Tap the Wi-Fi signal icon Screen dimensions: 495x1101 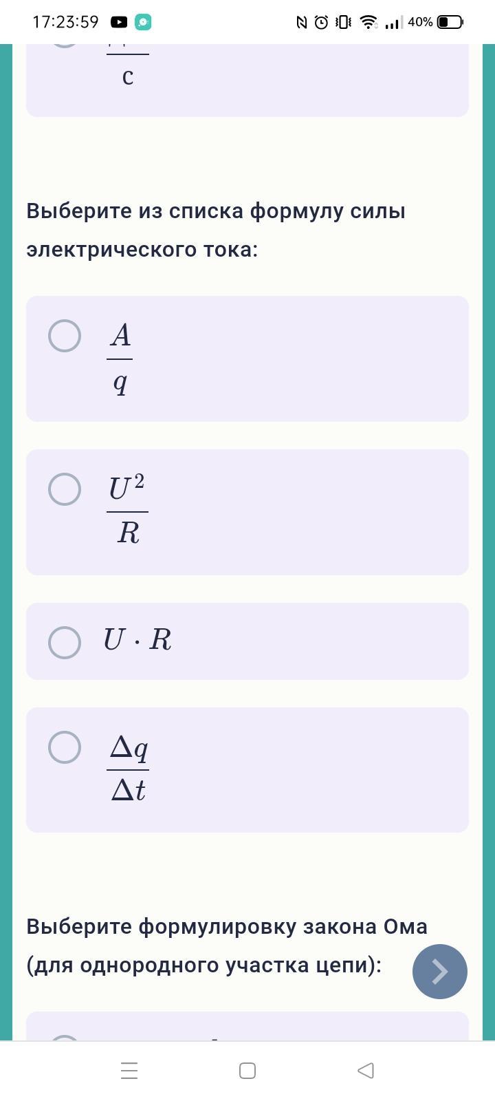click(369, 22)
